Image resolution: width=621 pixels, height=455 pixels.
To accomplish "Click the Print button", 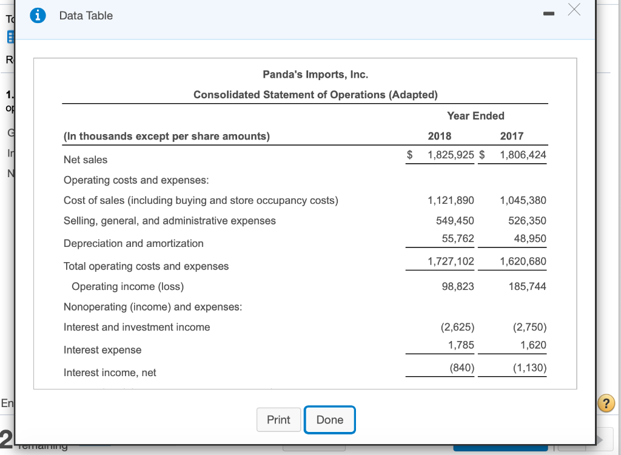I will [278, 419].
